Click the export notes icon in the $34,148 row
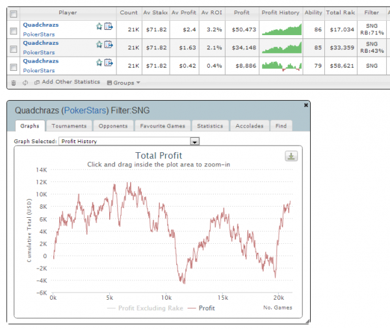 tap(109, 44)
